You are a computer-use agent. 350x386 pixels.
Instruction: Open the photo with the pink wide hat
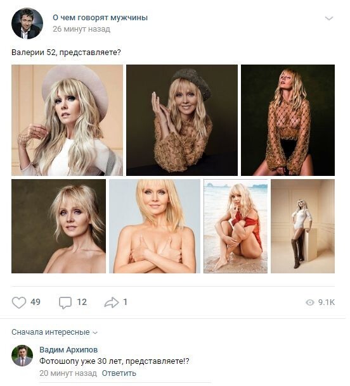pyautogui.click(x=67, y=120)
